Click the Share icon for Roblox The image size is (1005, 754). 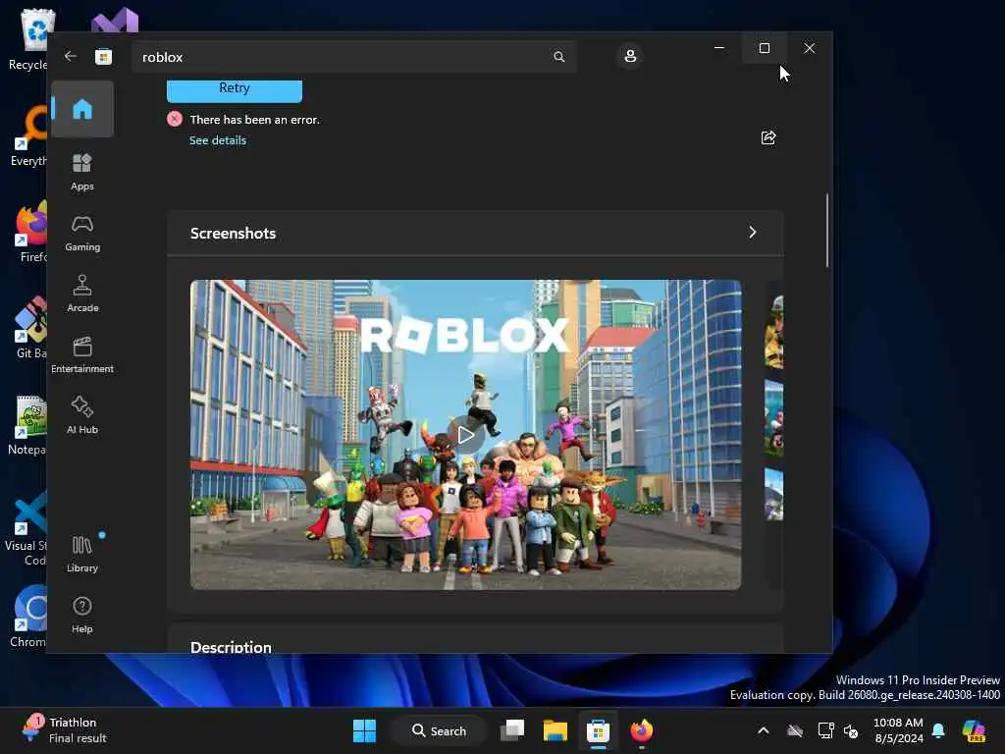pyautogui.click(x=768, y=137)
